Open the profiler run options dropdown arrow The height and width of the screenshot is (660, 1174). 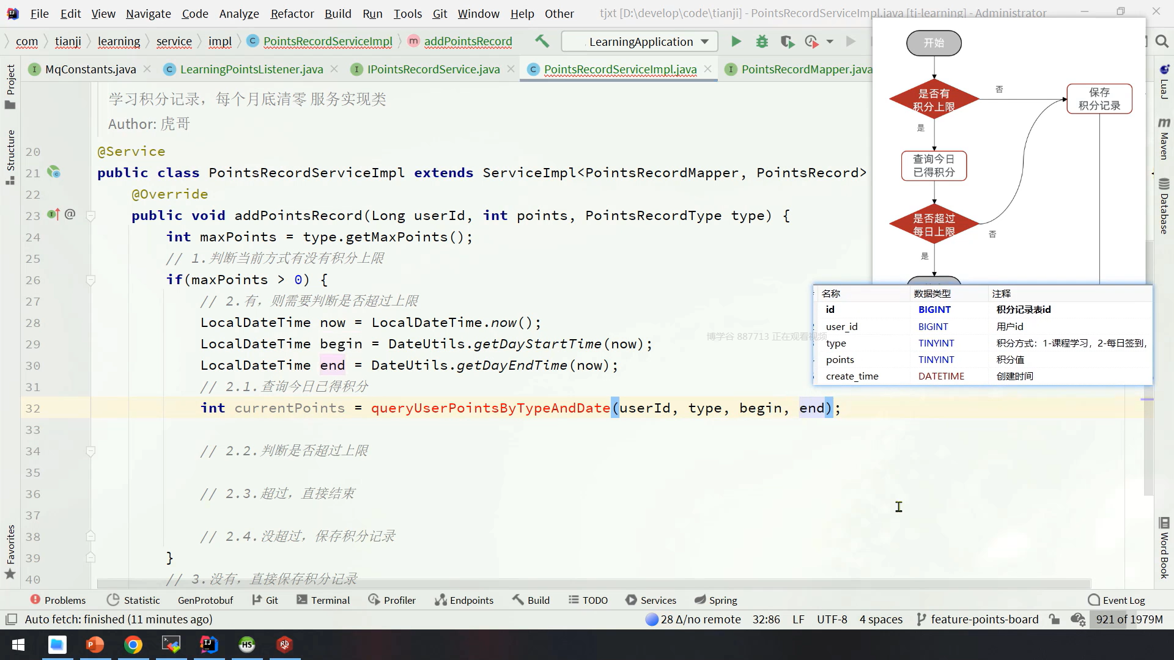tap(830, 42)
